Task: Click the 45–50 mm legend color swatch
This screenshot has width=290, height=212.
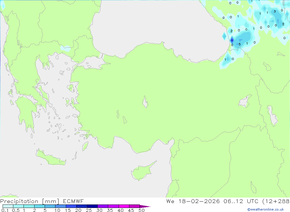Action: tap(135, 206)
